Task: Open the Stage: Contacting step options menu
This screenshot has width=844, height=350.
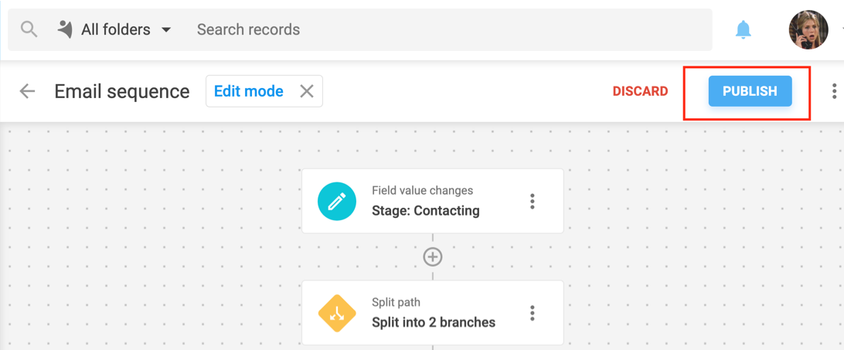Action: point(533,202)
